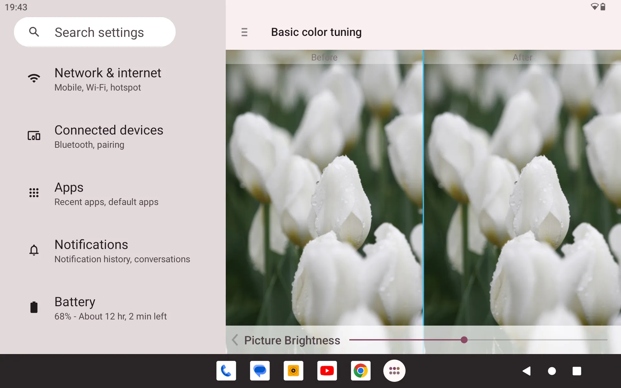Click the 19:43 clock in status bar
621x388 pixels.
16,7
